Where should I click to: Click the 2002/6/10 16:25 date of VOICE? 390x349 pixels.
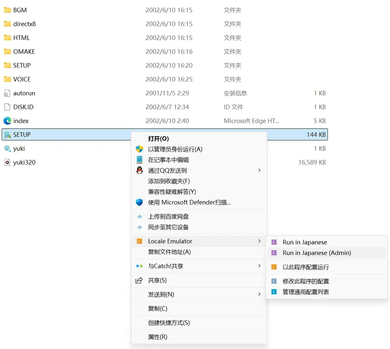pos(169,79)
